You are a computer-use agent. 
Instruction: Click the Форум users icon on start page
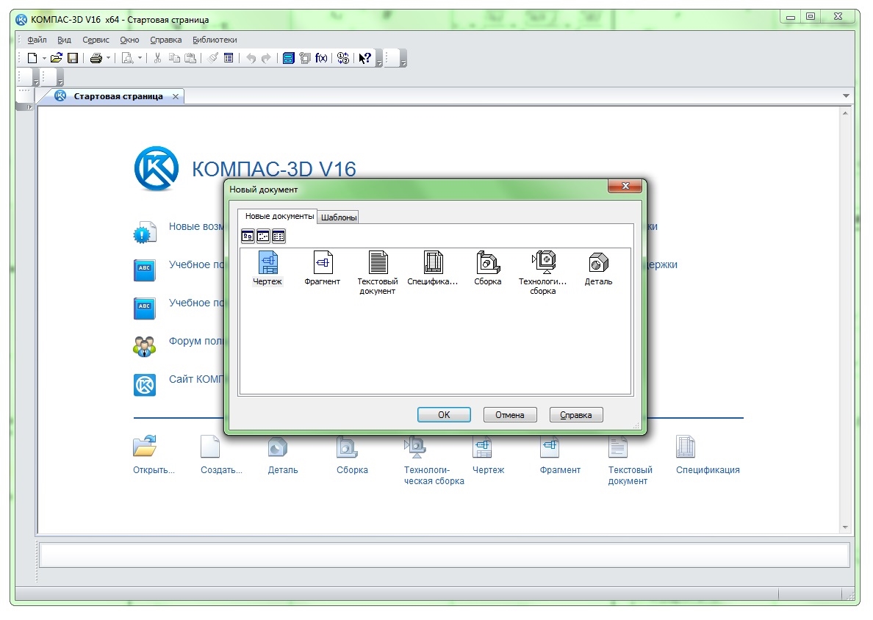[145, 346]
